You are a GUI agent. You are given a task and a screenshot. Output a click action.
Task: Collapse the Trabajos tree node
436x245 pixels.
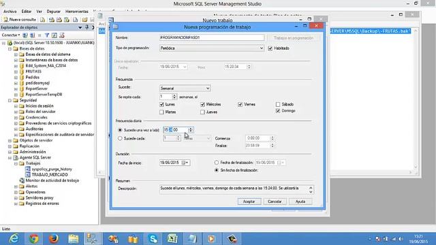[x=16, y=163]
